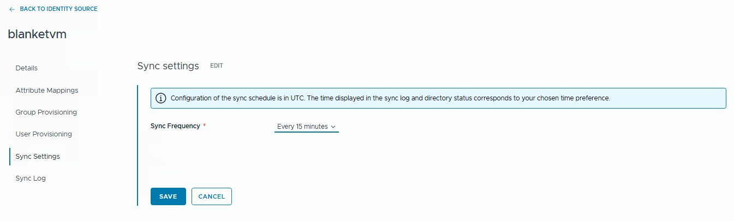View the Sync Log
734x221 pixels.
coord(31,178)
